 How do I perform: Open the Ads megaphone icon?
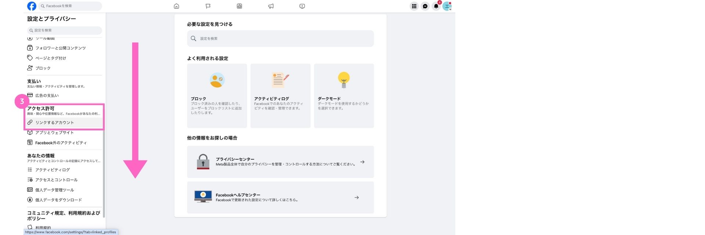tap(271, 6)
